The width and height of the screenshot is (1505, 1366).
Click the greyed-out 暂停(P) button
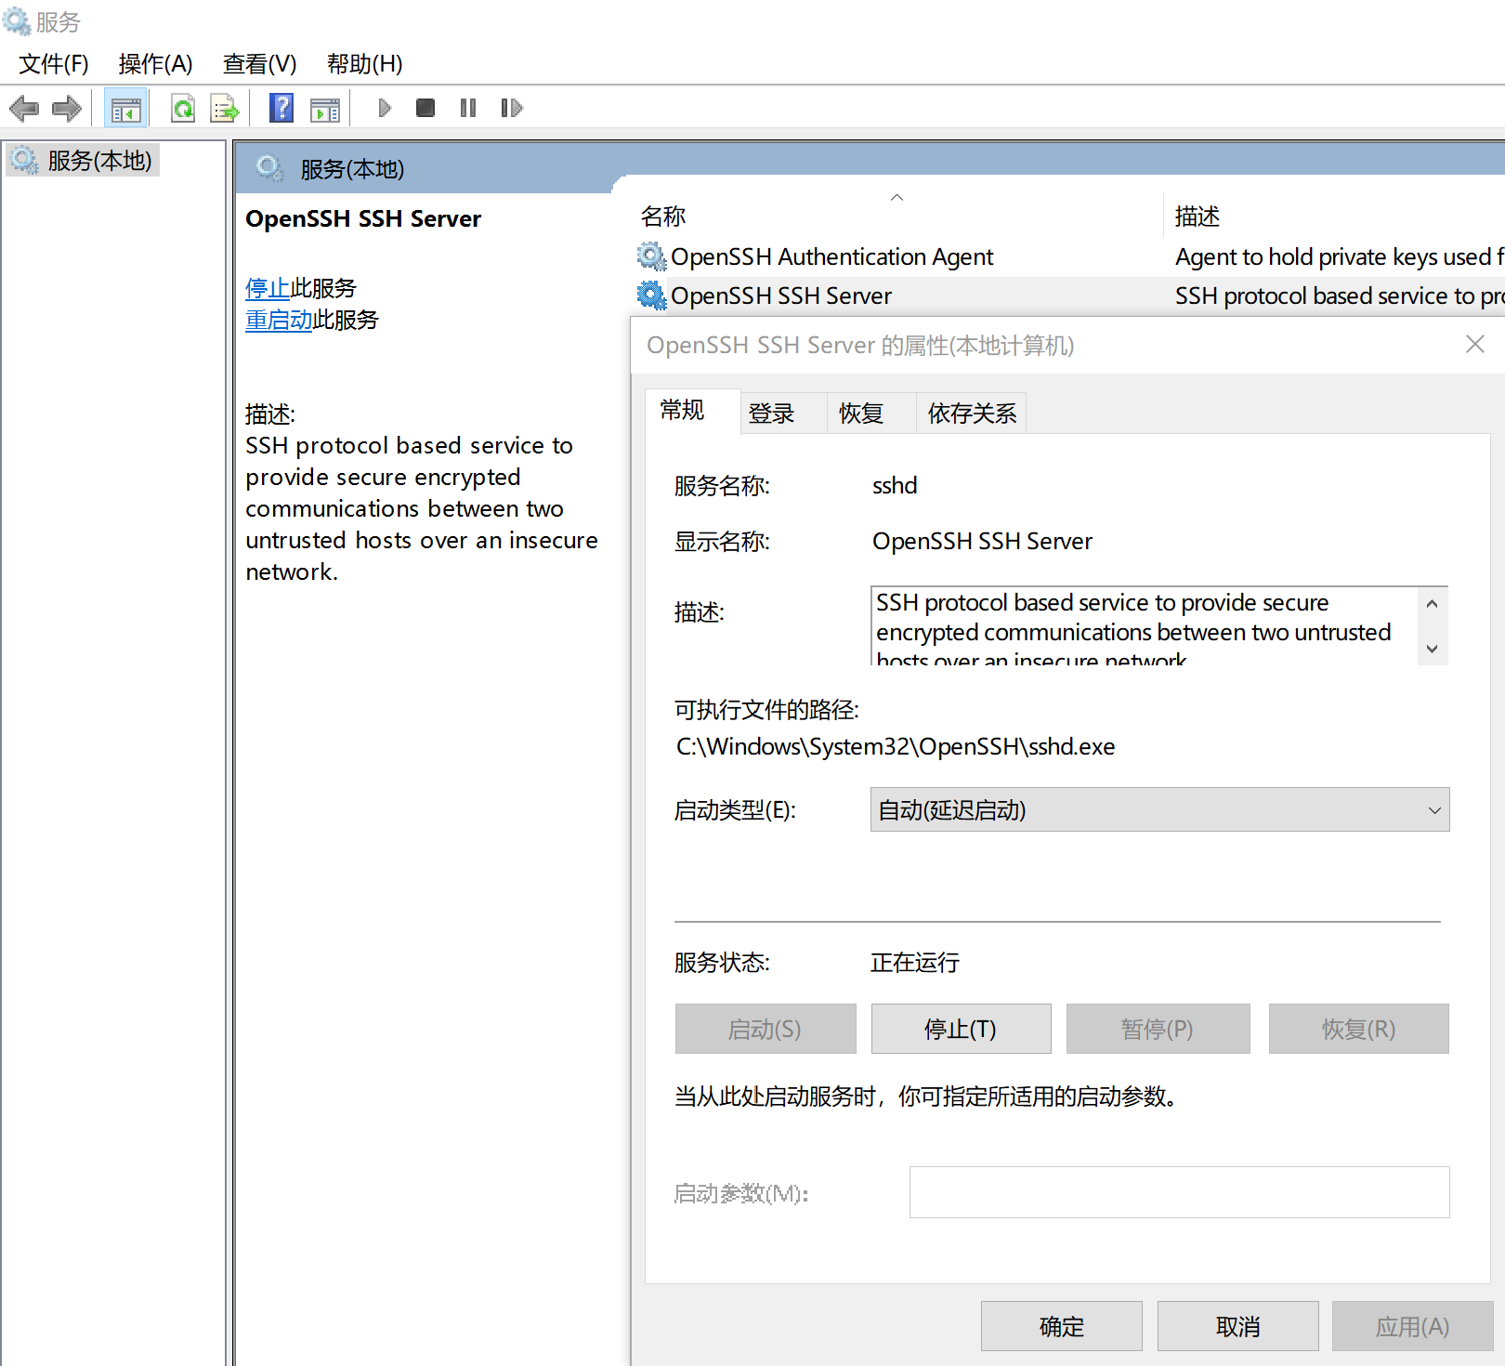pyautogui.click(x=1158, y=1029)
